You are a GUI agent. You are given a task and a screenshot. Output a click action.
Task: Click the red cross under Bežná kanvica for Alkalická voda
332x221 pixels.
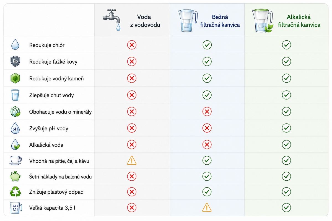click(x=207, y=144)
